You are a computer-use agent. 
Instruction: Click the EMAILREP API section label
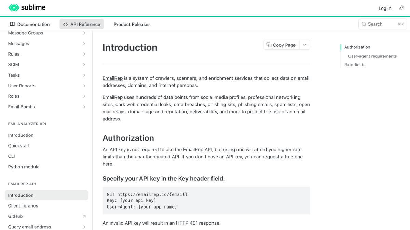pos(22,184)
